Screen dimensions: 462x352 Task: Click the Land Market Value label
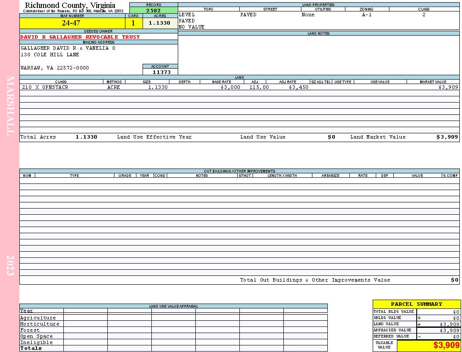(378, 137)
